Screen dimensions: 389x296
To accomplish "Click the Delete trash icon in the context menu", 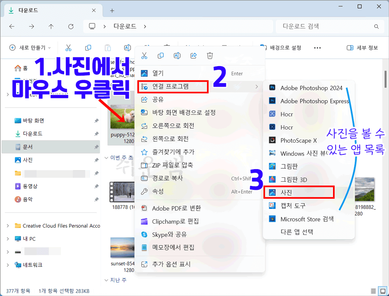I will pos(210,56).
